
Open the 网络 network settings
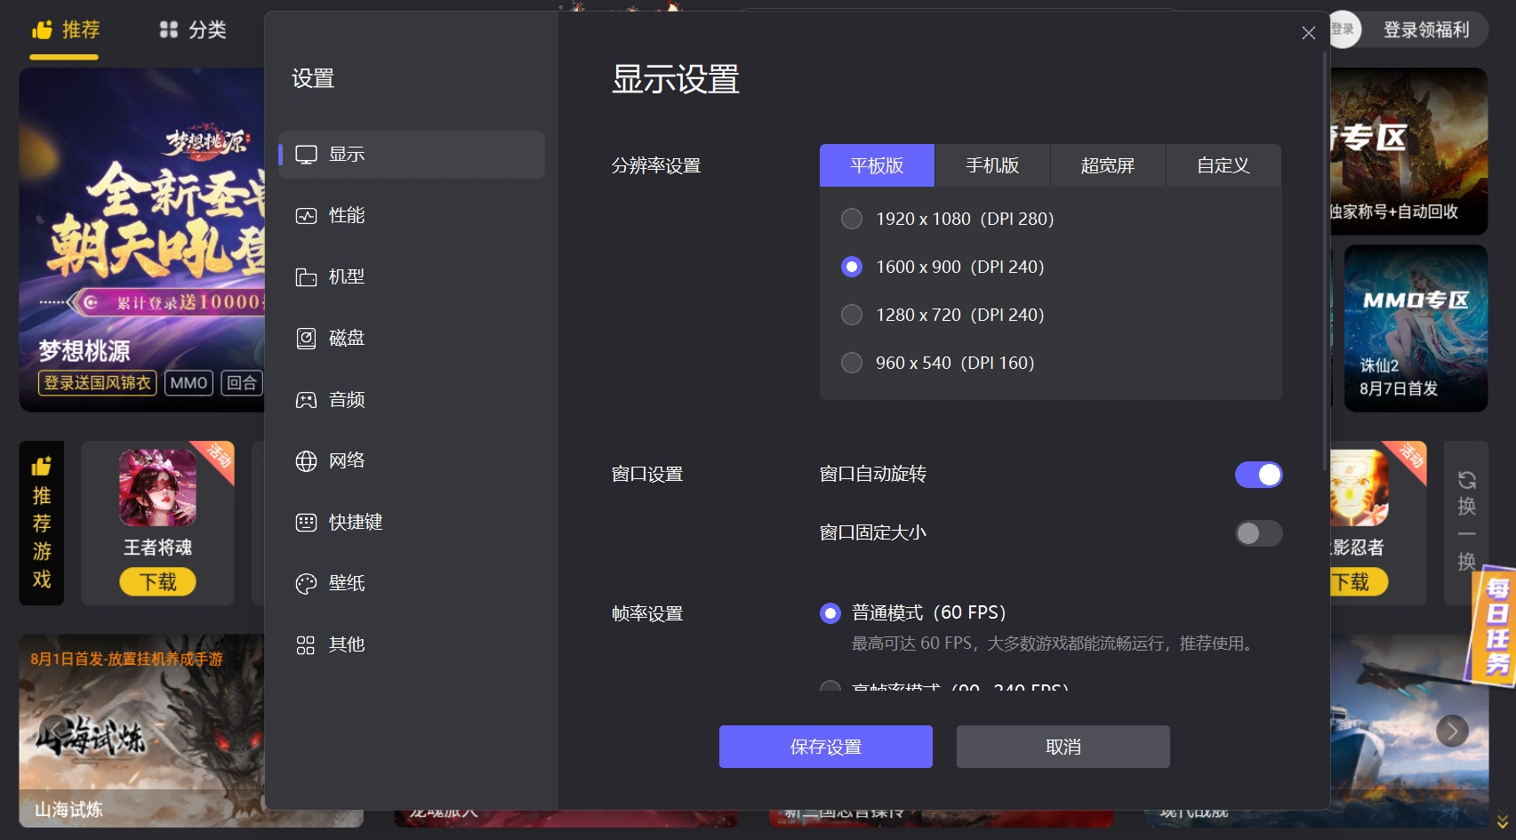(x=347, y=460)
